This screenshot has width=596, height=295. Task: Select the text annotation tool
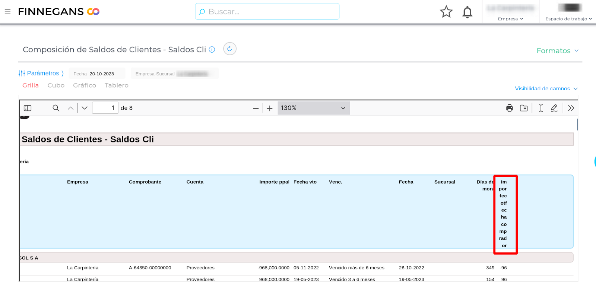tap(540, 108)
